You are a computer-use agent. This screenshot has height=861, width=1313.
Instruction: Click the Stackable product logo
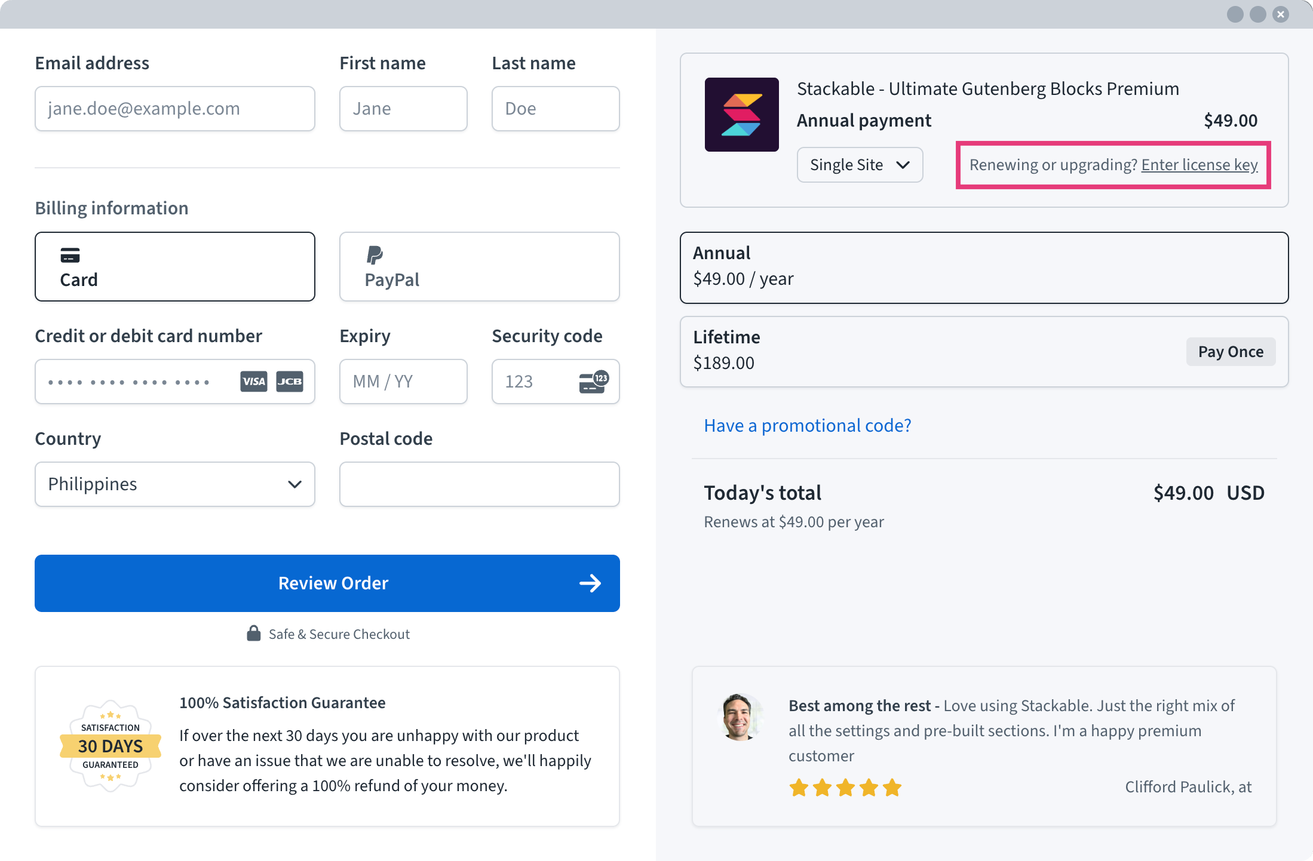(x=741, y=115)
